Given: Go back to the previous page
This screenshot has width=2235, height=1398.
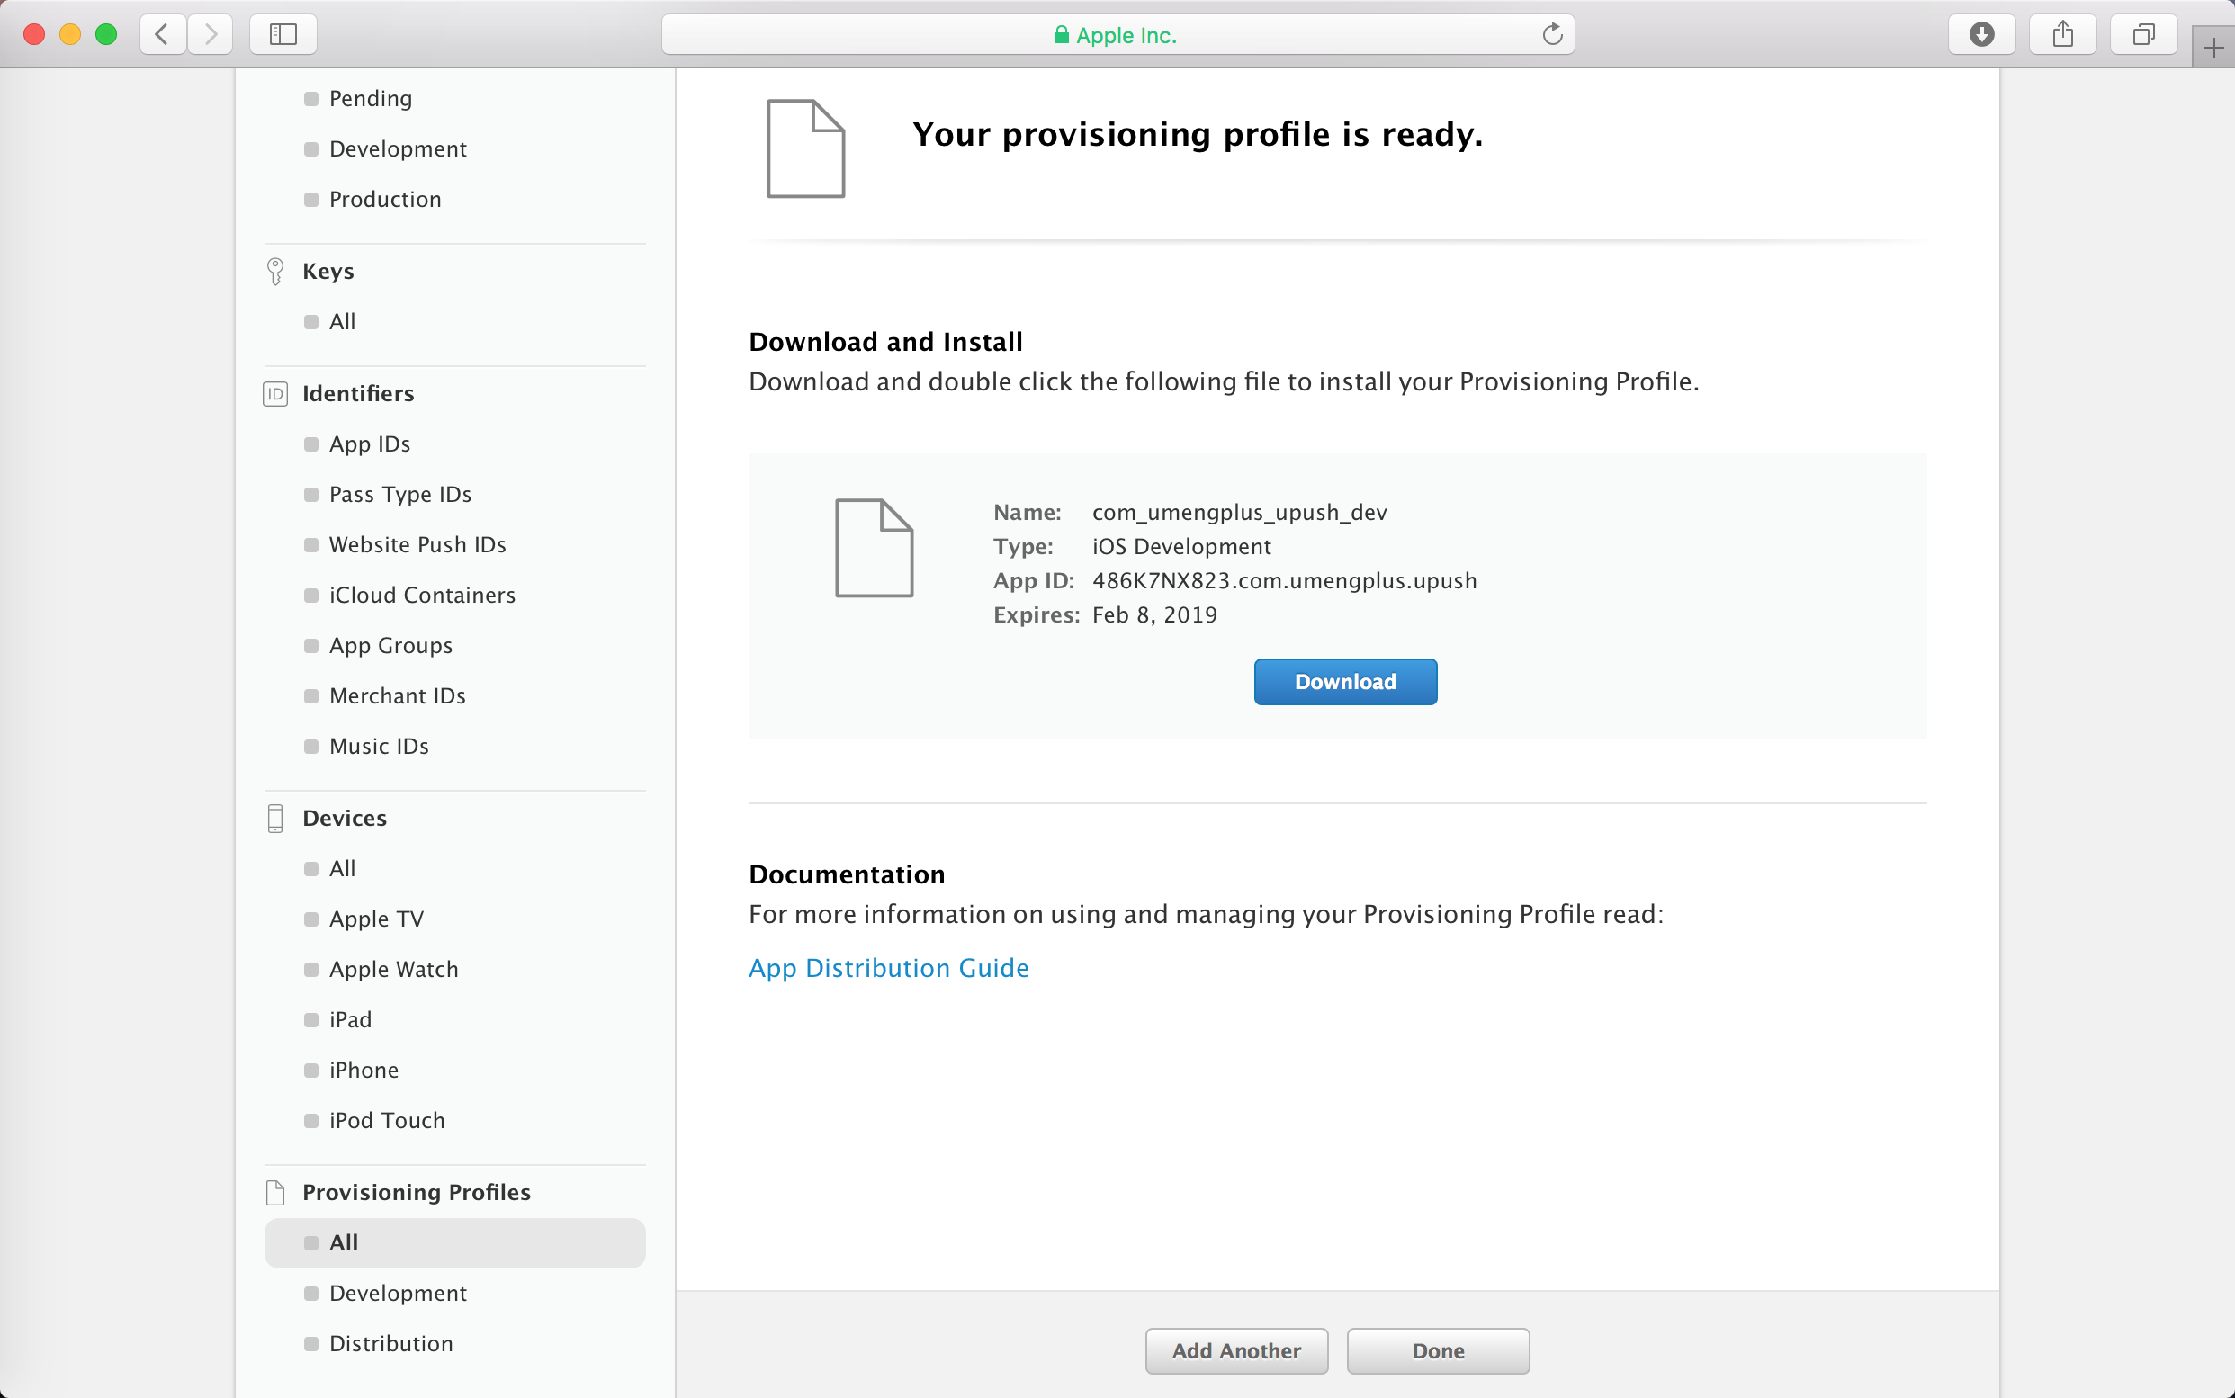Looking at the screenshot, I should [163, 35].
